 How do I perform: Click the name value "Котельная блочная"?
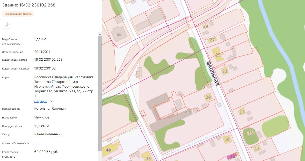pos(50,109)
